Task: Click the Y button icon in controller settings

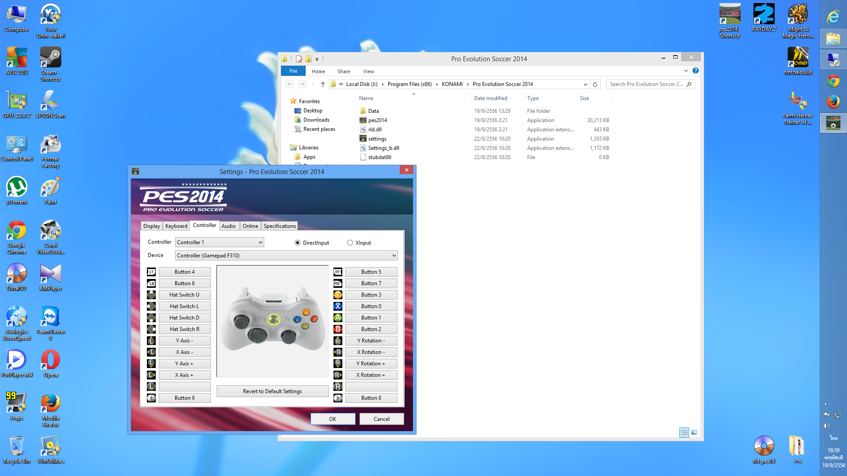Action: tap(338, 295)
